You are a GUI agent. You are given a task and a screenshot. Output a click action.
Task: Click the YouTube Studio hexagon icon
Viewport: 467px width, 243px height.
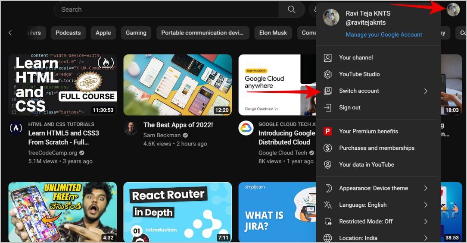(x=327, y=74)
